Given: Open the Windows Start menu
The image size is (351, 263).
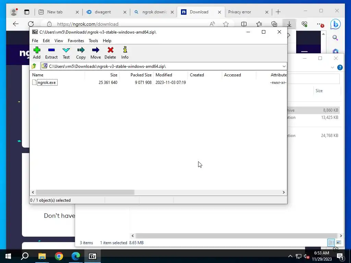Looking at the screenshot, I should pos(8,256).
